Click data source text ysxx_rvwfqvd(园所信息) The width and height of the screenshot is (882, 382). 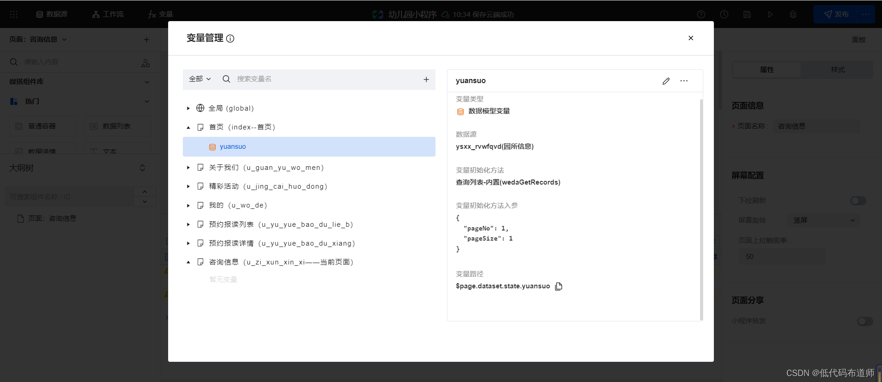pos(495,146)
